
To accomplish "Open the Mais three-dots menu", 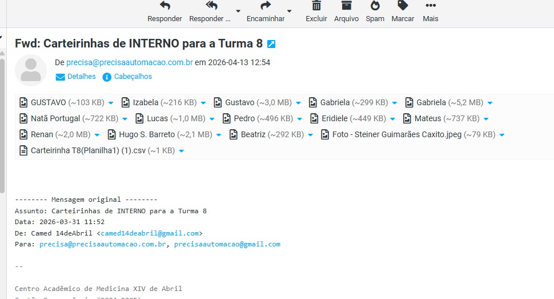I will click(x=430, y=6).
